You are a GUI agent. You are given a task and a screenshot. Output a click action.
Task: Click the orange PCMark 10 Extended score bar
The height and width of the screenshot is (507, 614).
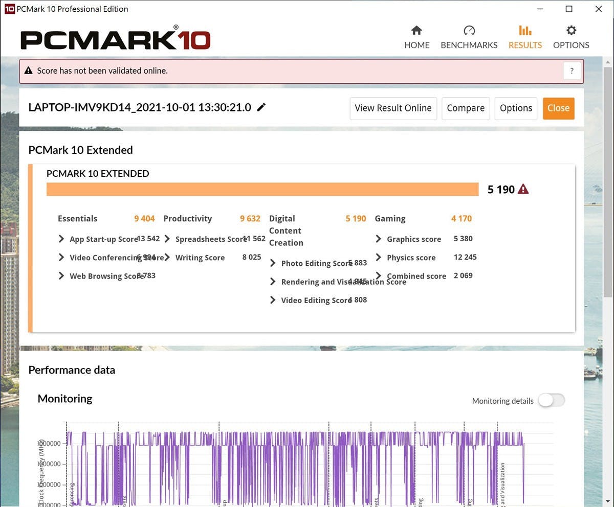[262, 189]
